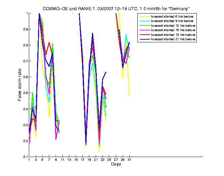Click legend entry 'forecast started 12 hrs before'
The height and width of the screenshot is (176, 224).
point(173,26)
